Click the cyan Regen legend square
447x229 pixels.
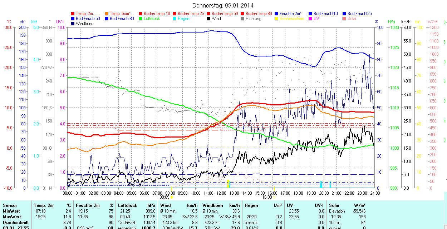175,19
